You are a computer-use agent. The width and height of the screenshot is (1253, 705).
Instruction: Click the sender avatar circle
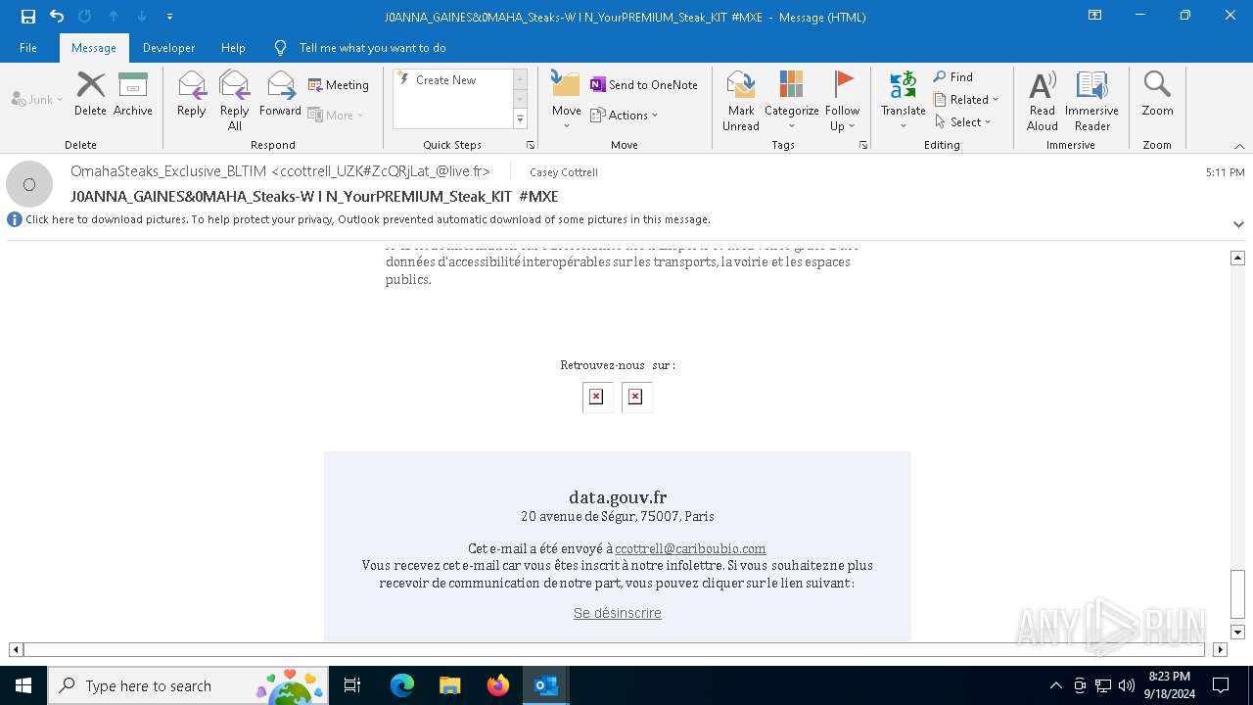[29, 184]
